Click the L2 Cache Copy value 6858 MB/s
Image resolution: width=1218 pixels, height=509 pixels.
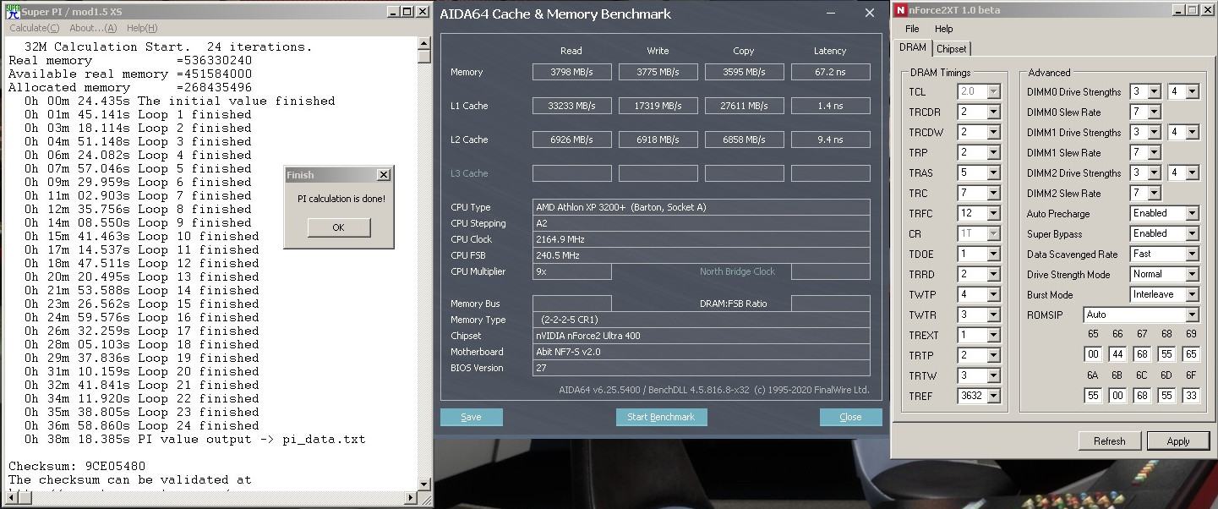point(744,140)
